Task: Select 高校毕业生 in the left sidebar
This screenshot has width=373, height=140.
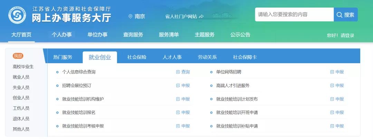Action: (x=23, y=67)
